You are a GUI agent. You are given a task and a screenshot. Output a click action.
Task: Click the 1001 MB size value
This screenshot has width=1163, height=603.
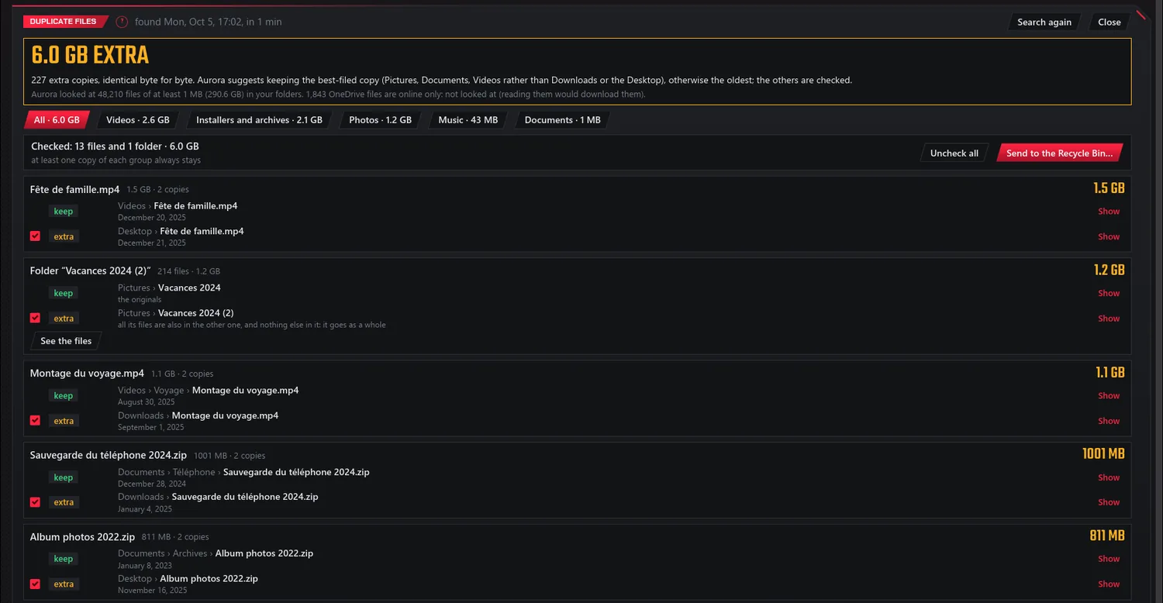[1103, 453]
